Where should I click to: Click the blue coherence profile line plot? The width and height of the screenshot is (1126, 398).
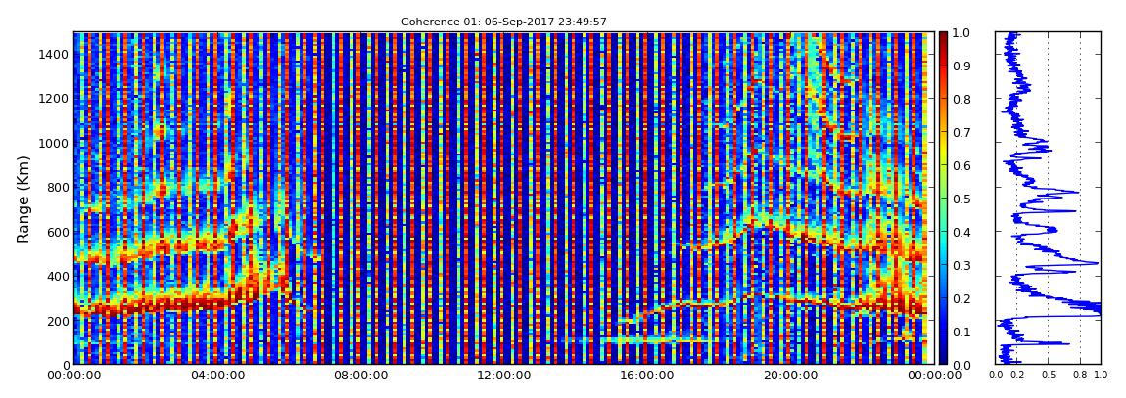1048,198
